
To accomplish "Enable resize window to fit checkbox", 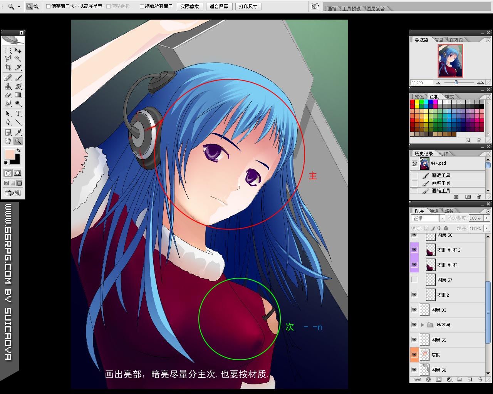I will point(48,7).
